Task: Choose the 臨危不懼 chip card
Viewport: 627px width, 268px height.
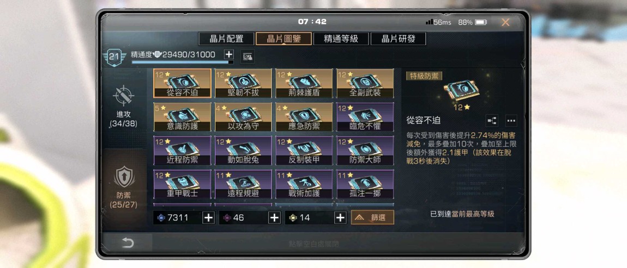Action: pyautogui.click(x=365, y=117)
